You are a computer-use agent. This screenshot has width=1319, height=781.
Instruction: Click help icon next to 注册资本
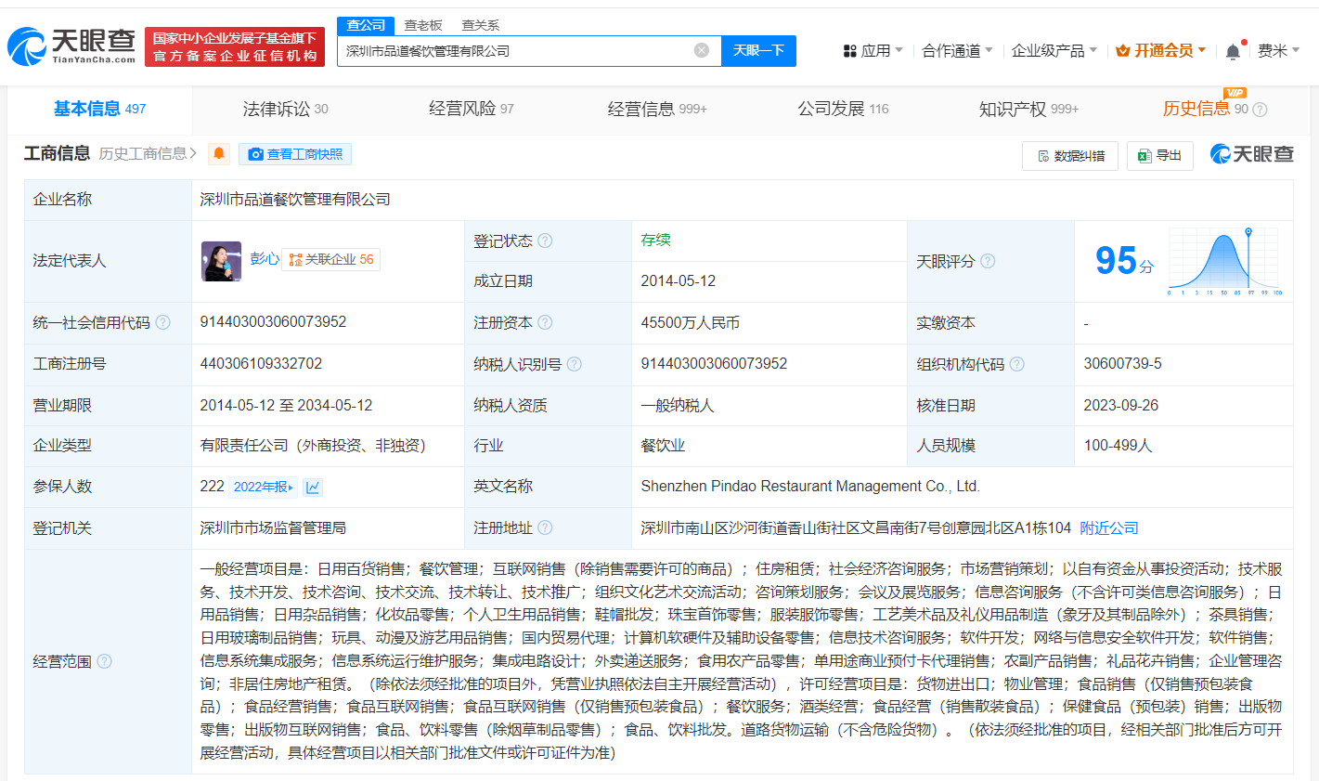click(x=545, y=322)
